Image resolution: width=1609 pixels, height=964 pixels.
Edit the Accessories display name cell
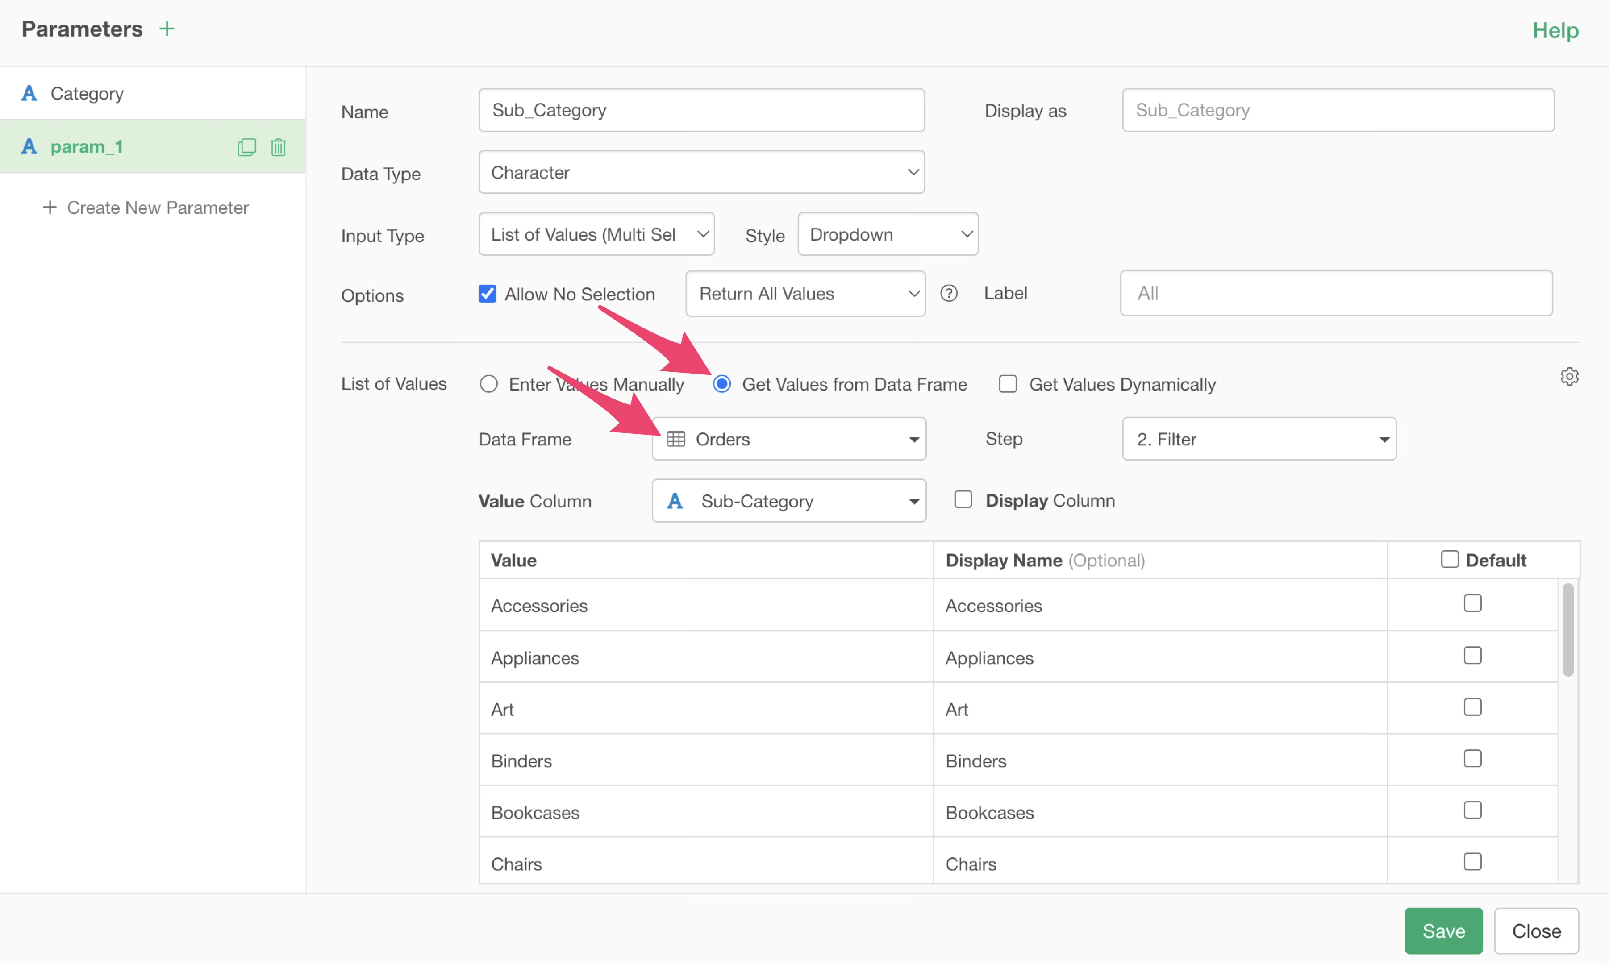click(1160, 605)
